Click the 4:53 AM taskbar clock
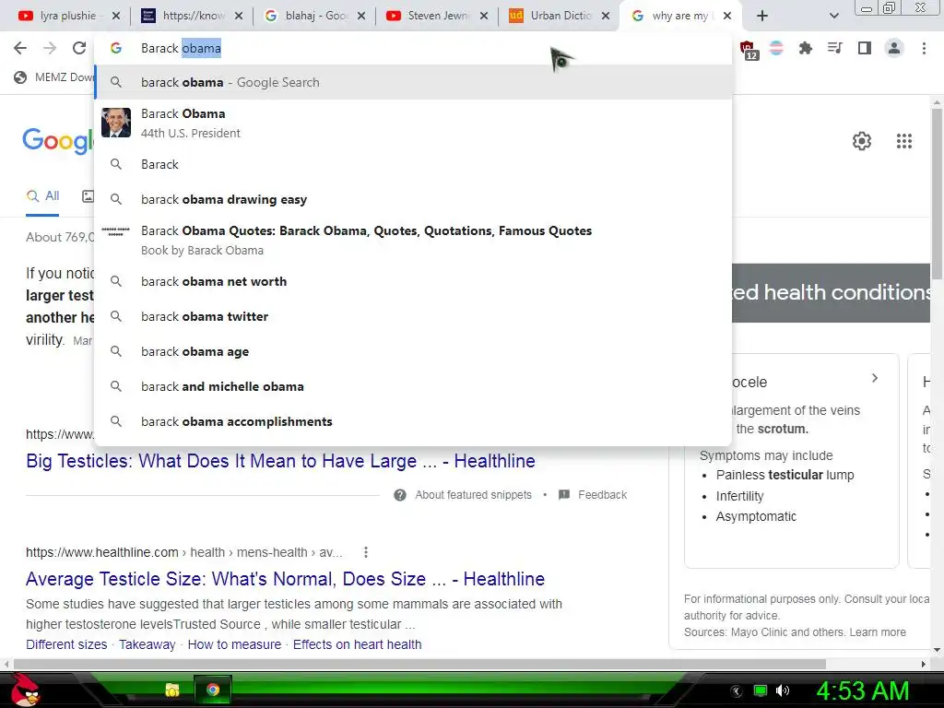This screenshot has width=944, height=708. [x=862, y=690]
